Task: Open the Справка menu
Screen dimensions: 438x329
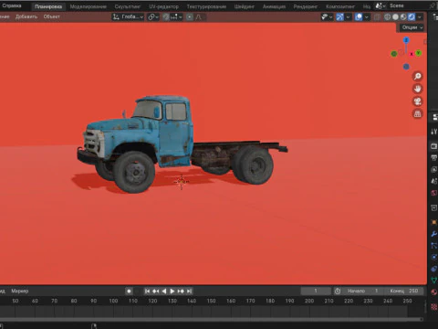Action: pos(12,5)
